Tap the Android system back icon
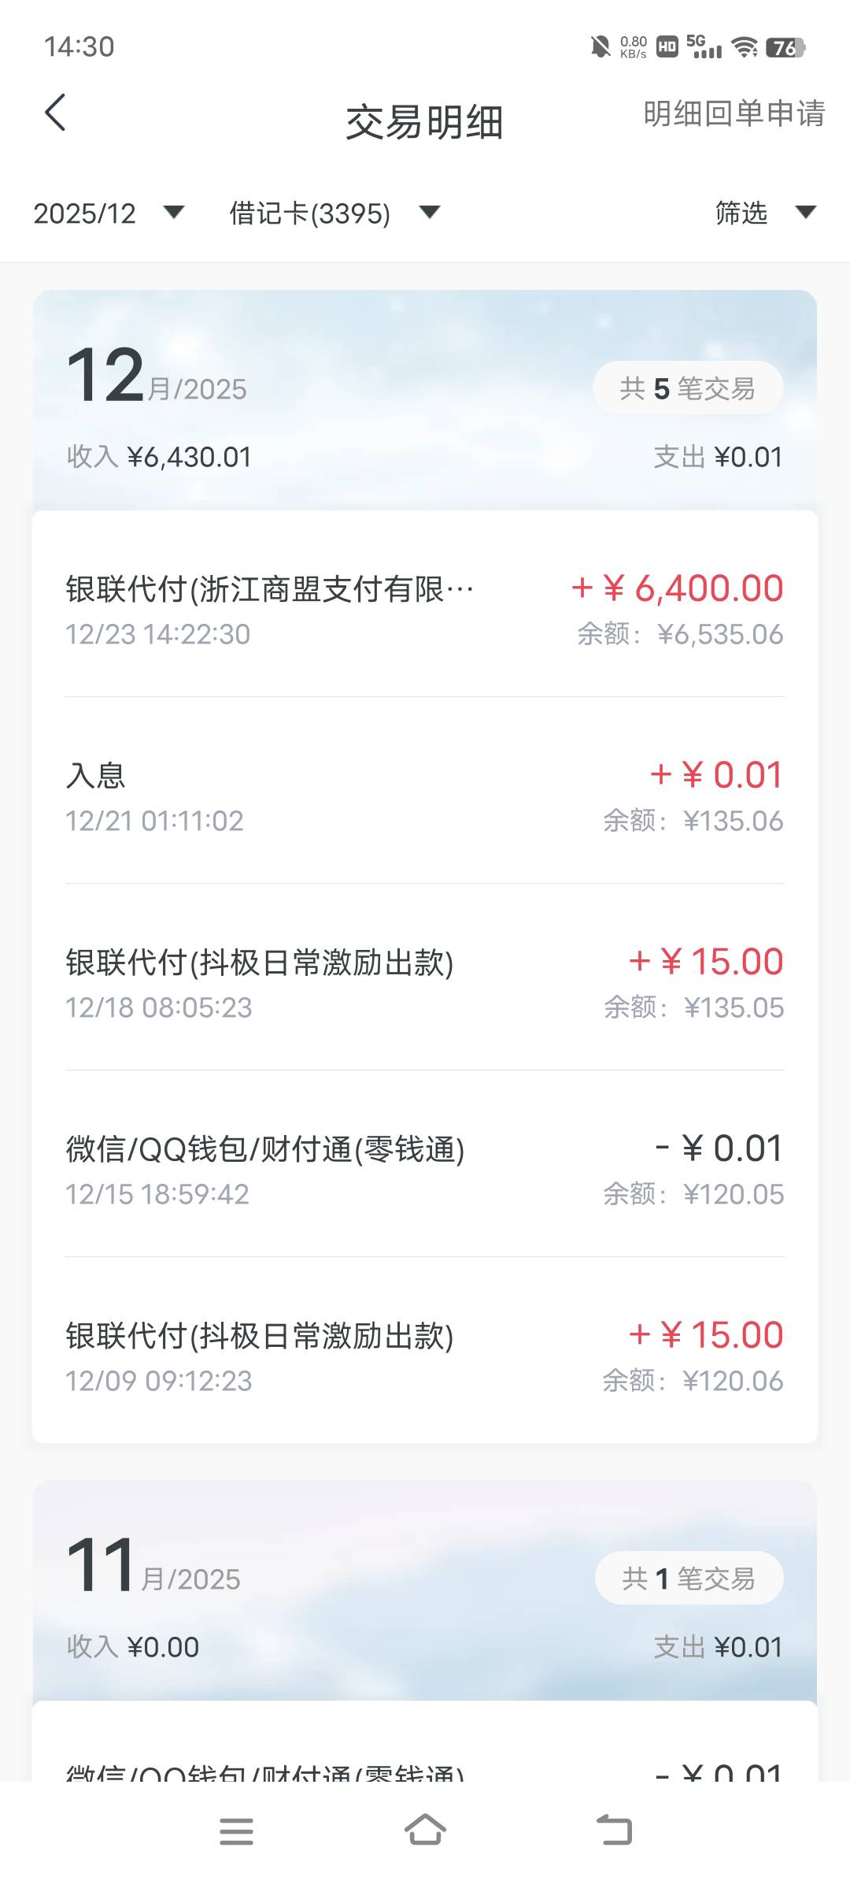 click(x=614, y=1831)
